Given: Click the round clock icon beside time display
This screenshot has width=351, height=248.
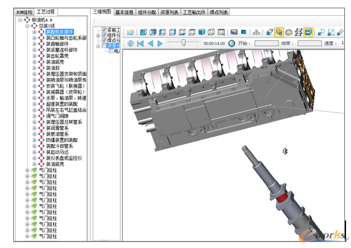Looking at the screenshot, I should (231, 43).
